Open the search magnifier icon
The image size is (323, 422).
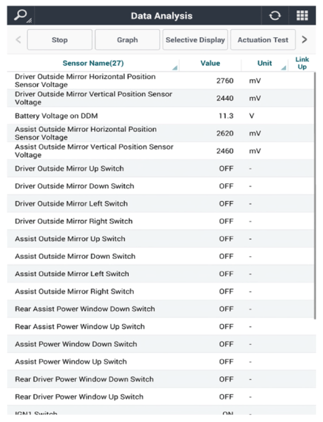(x=22, y=15)
